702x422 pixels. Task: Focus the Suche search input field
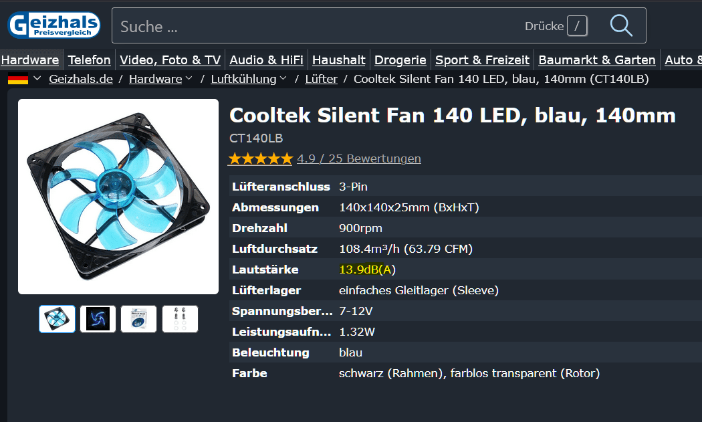[x=314, y=26]
